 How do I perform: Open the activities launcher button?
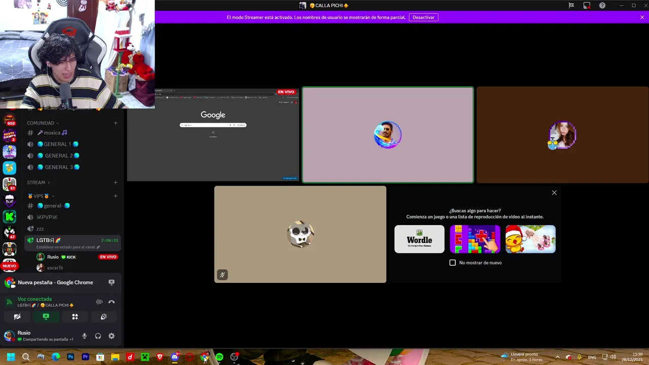coord(75,316)
